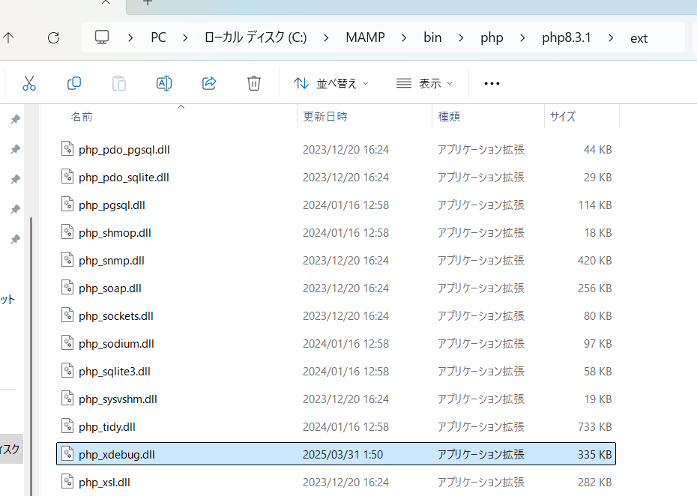Expand the chevron after ローカル ディスク (C:)

[x=326, y=38]
